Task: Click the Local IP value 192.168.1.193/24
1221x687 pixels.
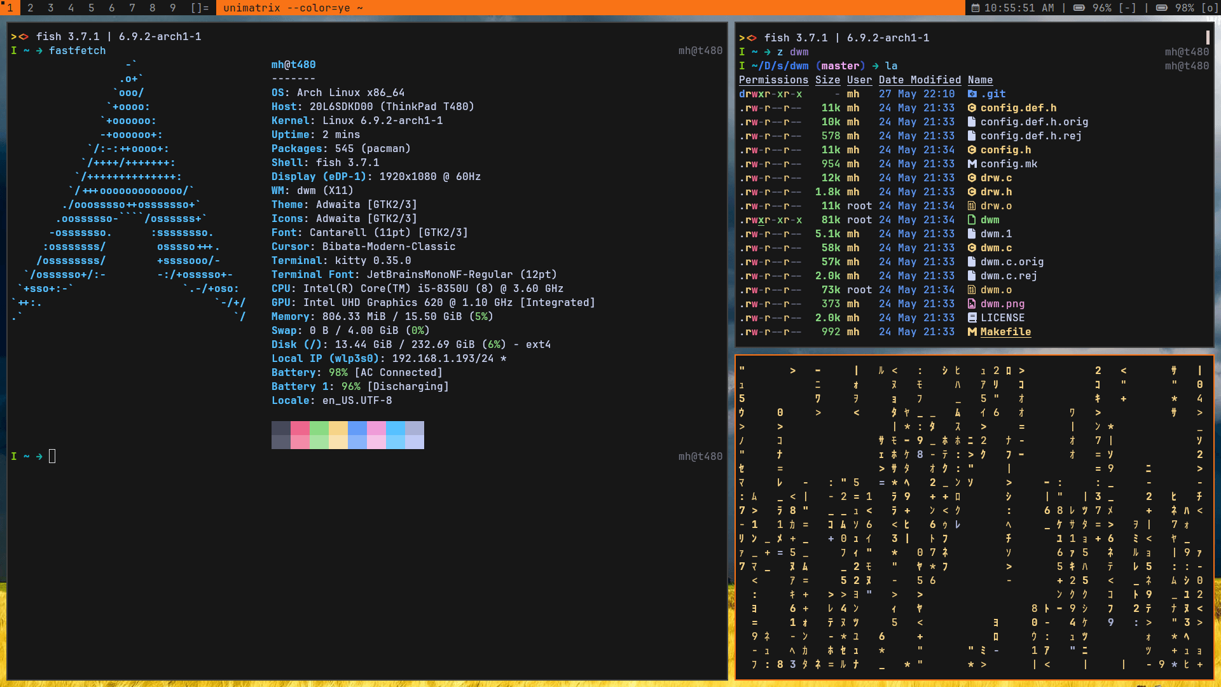Action: pyautogui.click(x=443, y=359)
